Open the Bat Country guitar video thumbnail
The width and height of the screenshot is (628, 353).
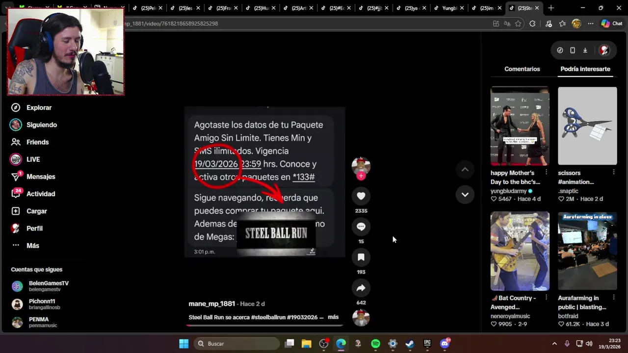[x=520, y=251]
